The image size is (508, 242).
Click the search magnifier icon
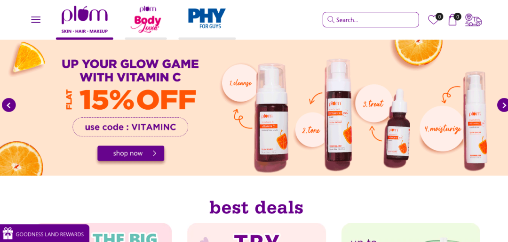coord(331,20)
